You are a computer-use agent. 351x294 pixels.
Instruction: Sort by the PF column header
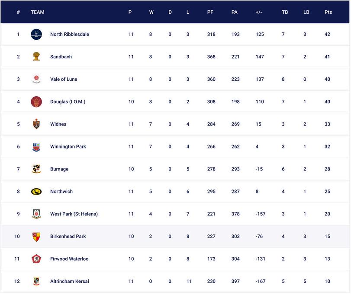[210, 12]
